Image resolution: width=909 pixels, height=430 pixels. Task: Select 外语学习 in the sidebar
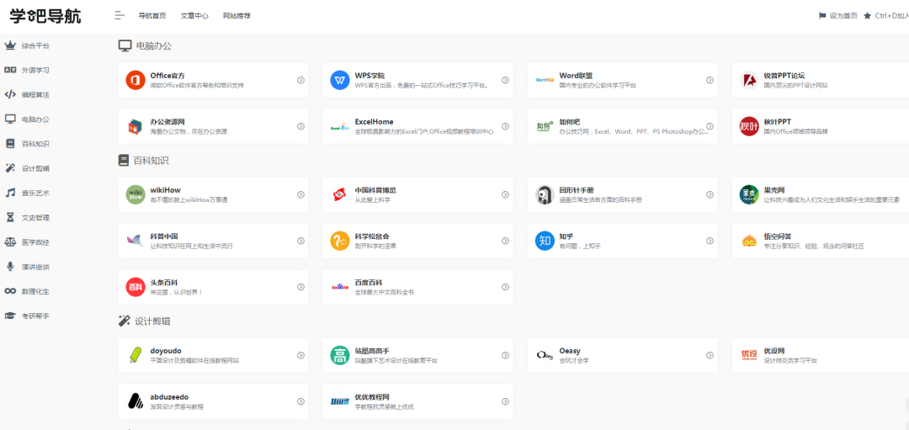point(35,70)
